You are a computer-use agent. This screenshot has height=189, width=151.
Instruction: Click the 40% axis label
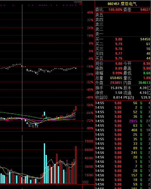point(90,13)
